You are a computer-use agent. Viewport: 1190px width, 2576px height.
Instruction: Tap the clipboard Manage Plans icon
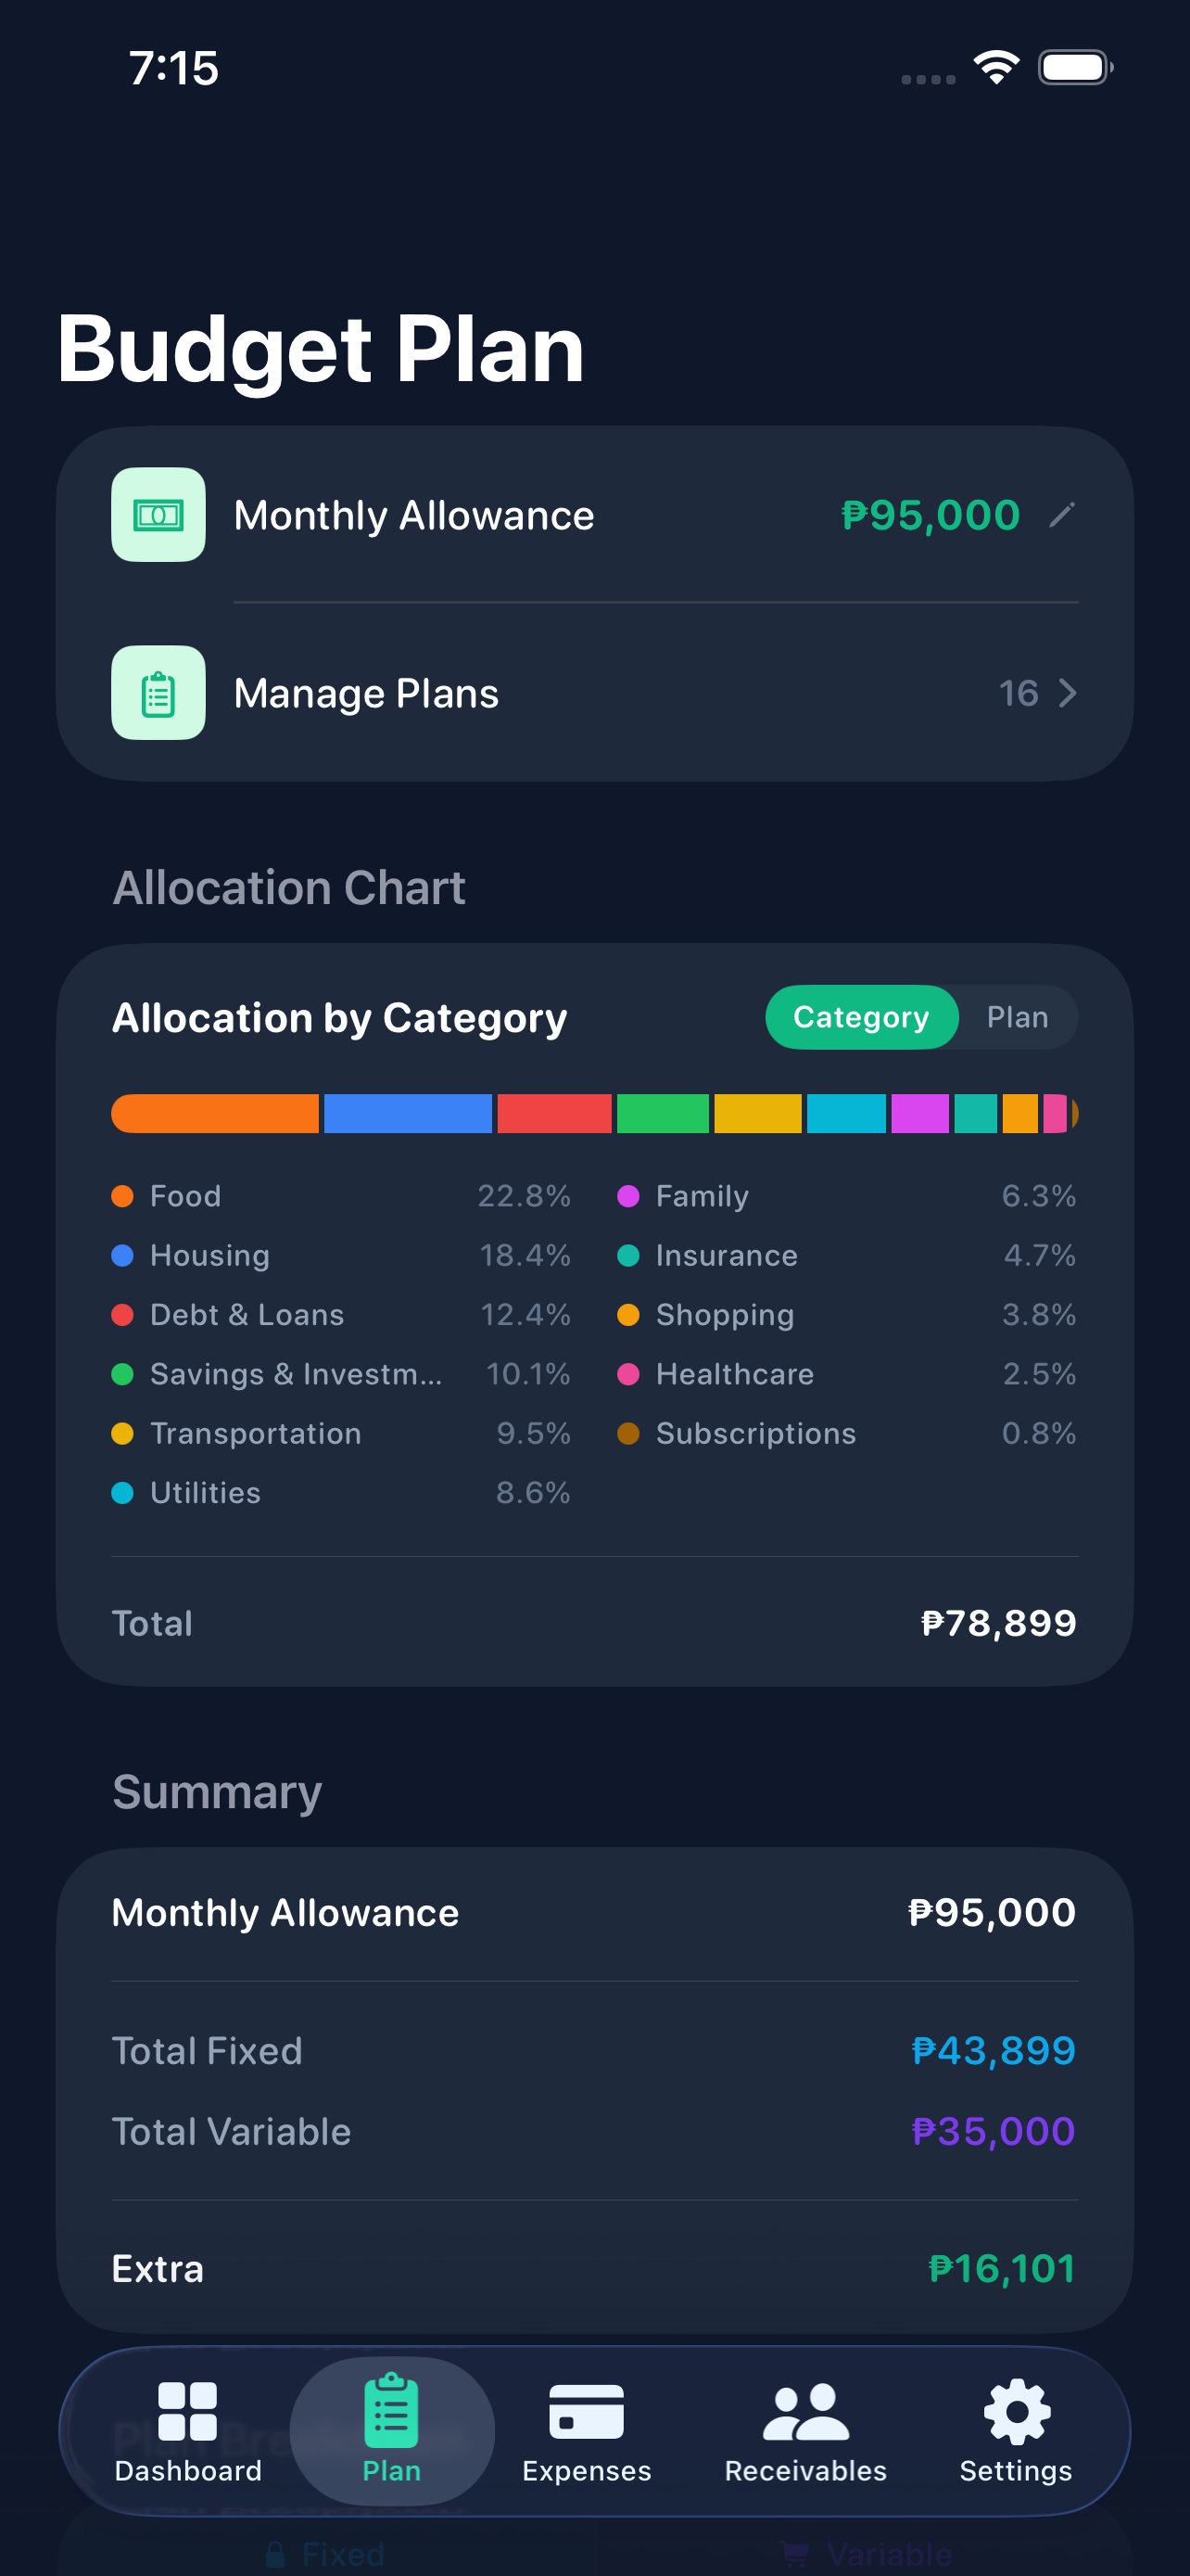pos(158,693)
